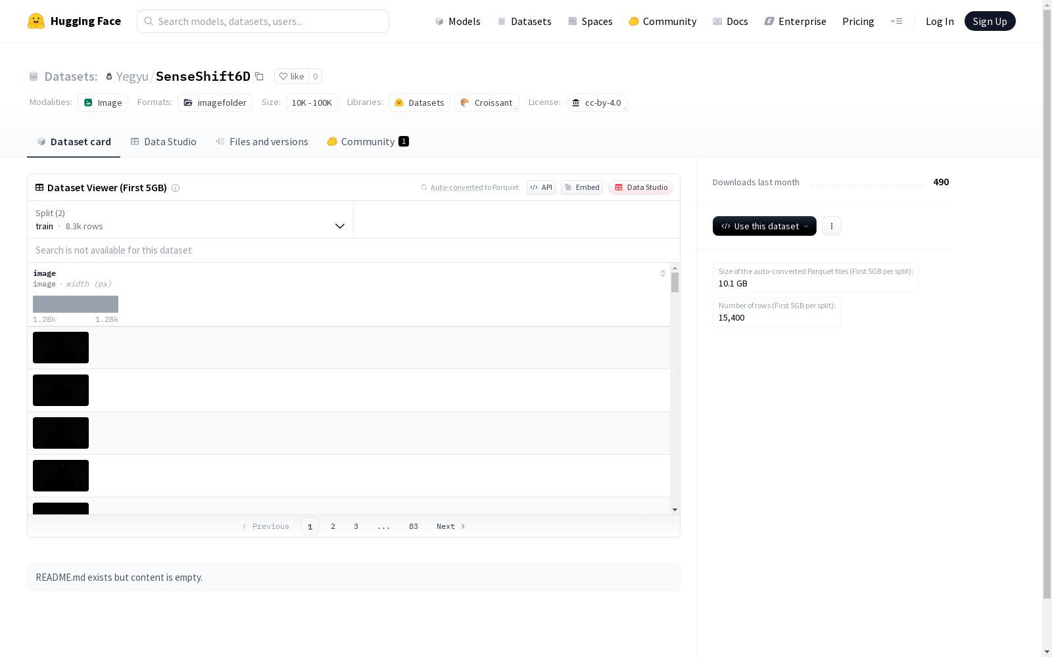Select the 10K - 100K size tag
The image size is (1052, 657).
[x=312, y=102]
